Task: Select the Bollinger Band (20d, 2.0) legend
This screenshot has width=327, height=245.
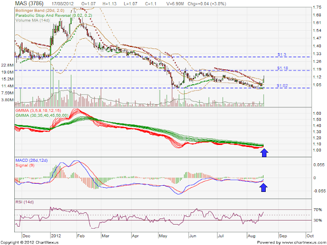Action: 40,10
